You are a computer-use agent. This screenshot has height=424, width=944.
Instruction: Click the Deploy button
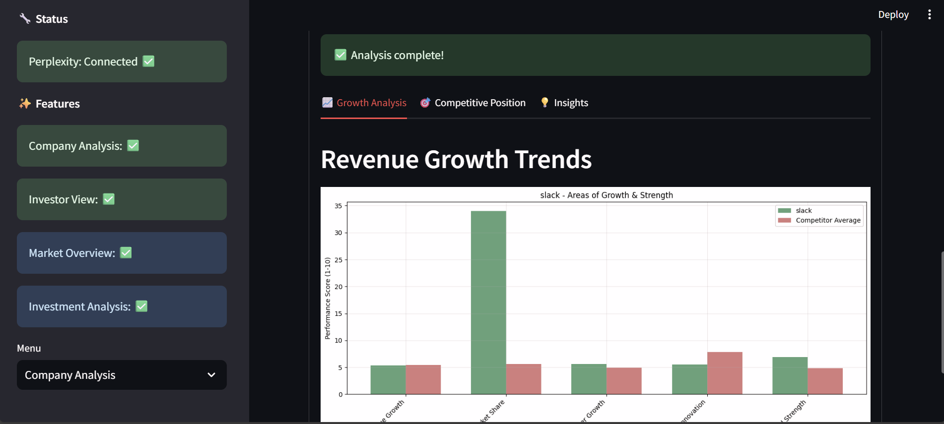pyautogui.click(x=893, y=14)
